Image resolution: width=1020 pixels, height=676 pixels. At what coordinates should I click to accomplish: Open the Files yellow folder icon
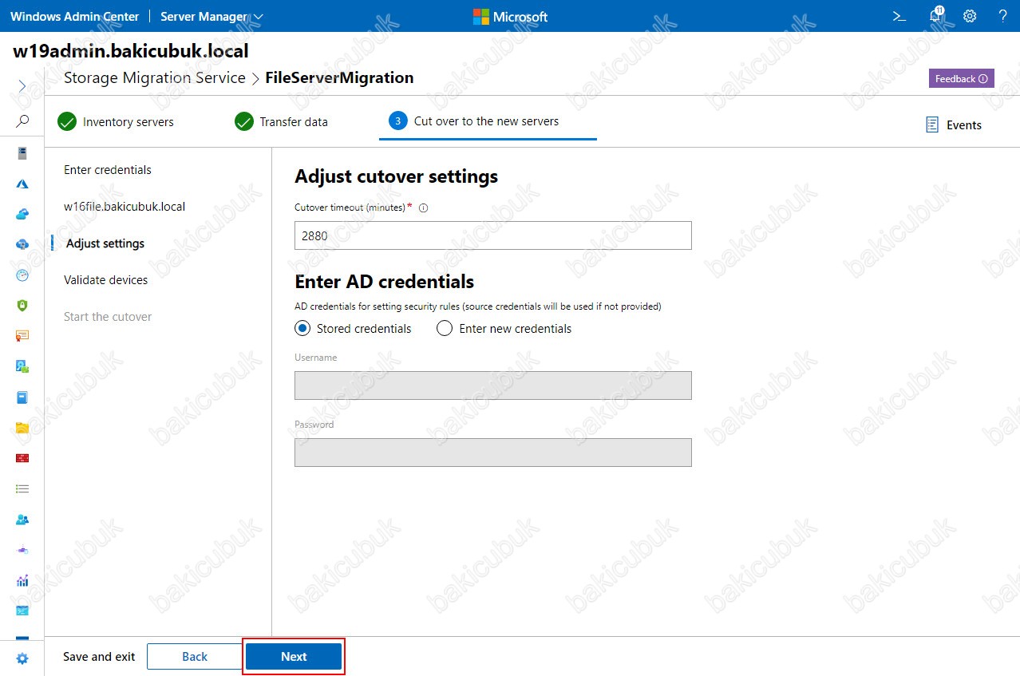(22, 427)
